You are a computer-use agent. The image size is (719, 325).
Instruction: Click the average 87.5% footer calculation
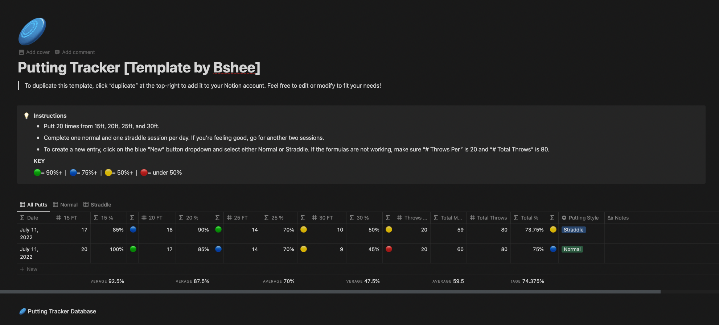193,281
